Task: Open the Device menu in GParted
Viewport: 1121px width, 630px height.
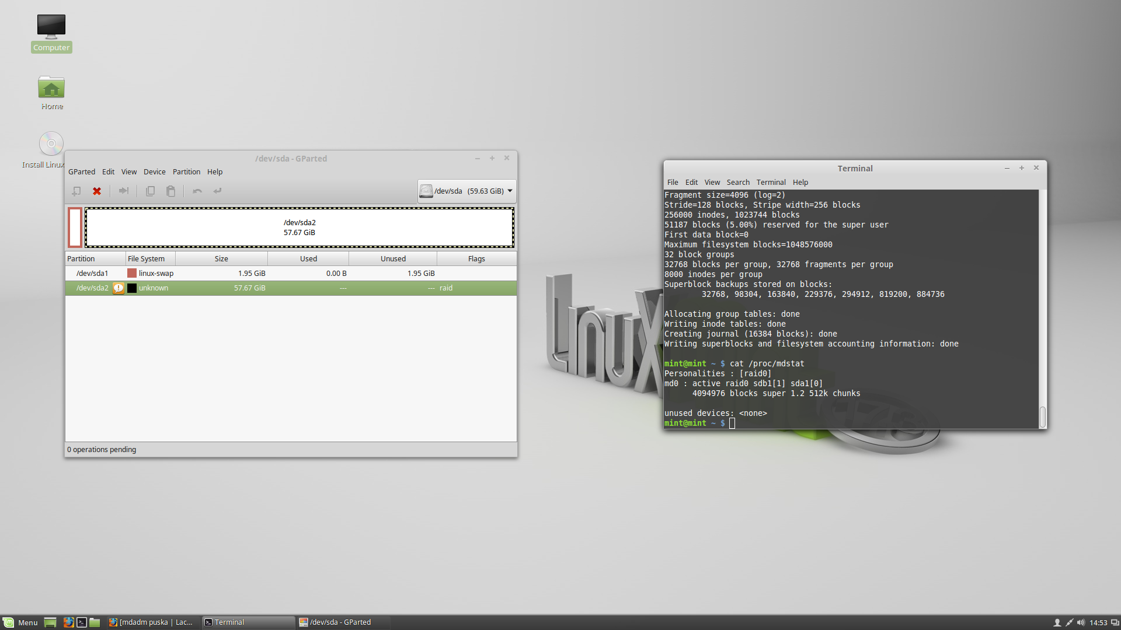Action: coord(155,171)
